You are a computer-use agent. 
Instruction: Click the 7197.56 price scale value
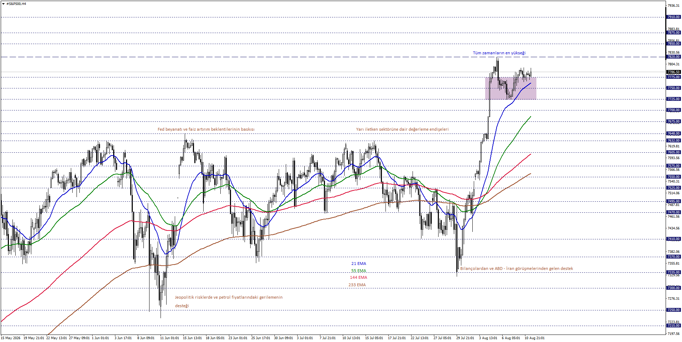tap(673, 334)
